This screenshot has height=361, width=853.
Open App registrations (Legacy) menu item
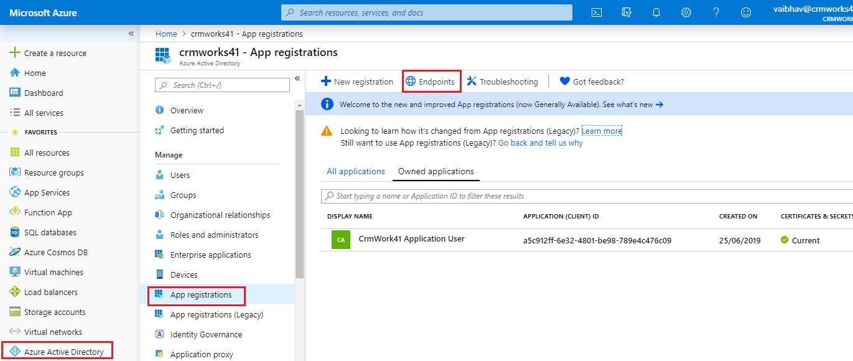pos(217,314)
